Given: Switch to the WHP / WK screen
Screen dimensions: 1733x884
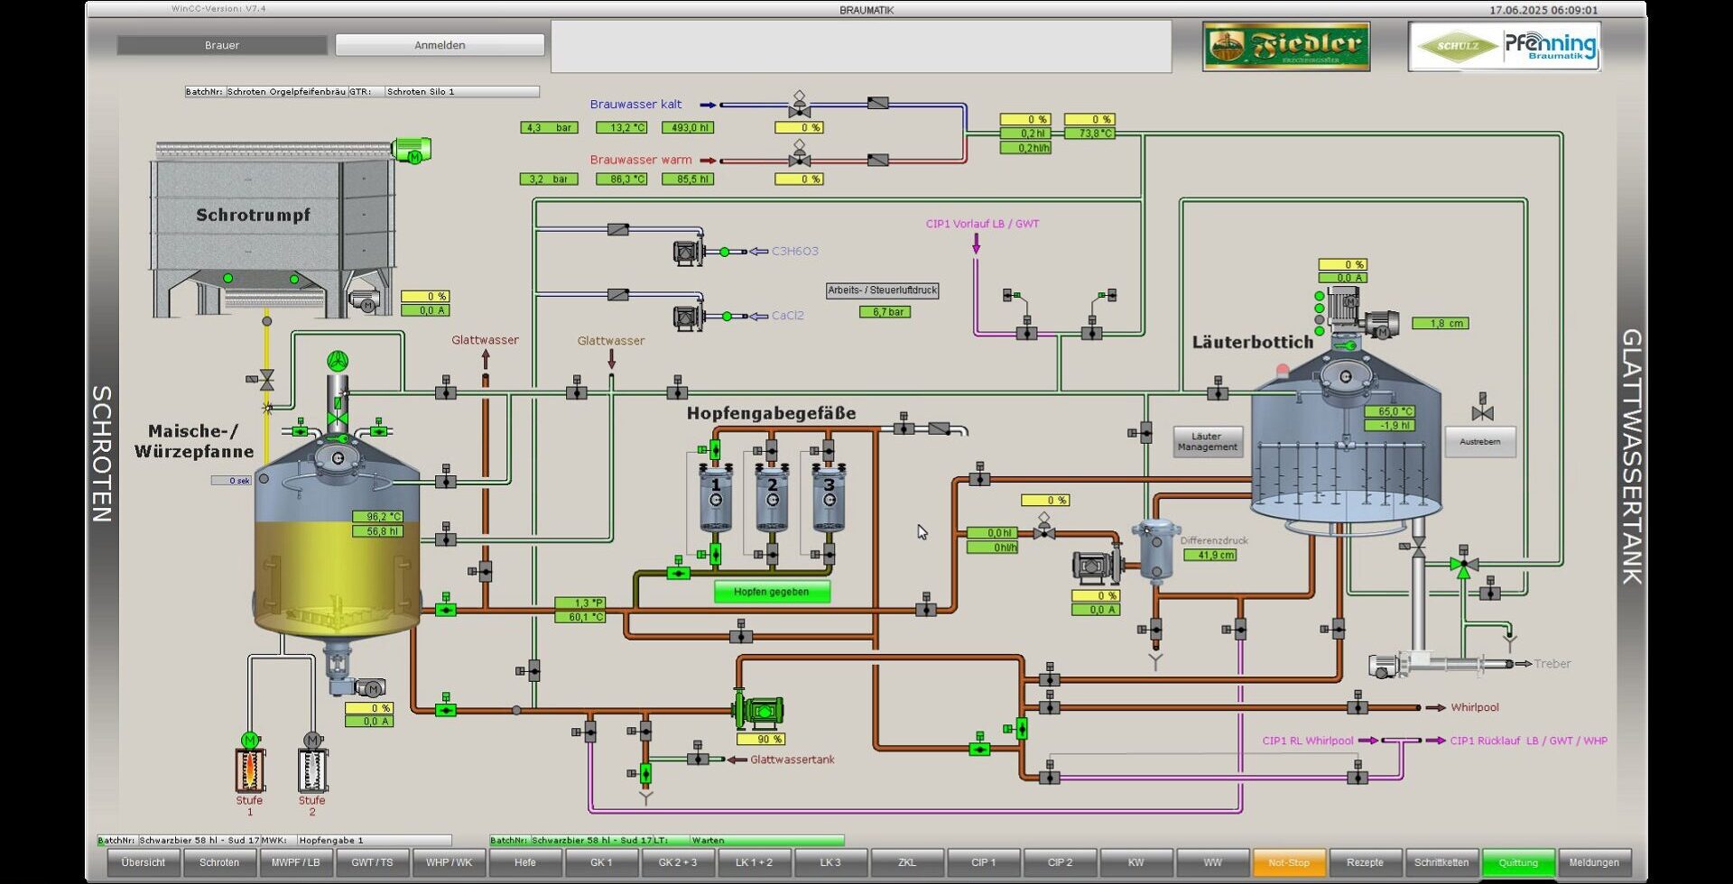Looking at the screenshot, I should 449,862.
